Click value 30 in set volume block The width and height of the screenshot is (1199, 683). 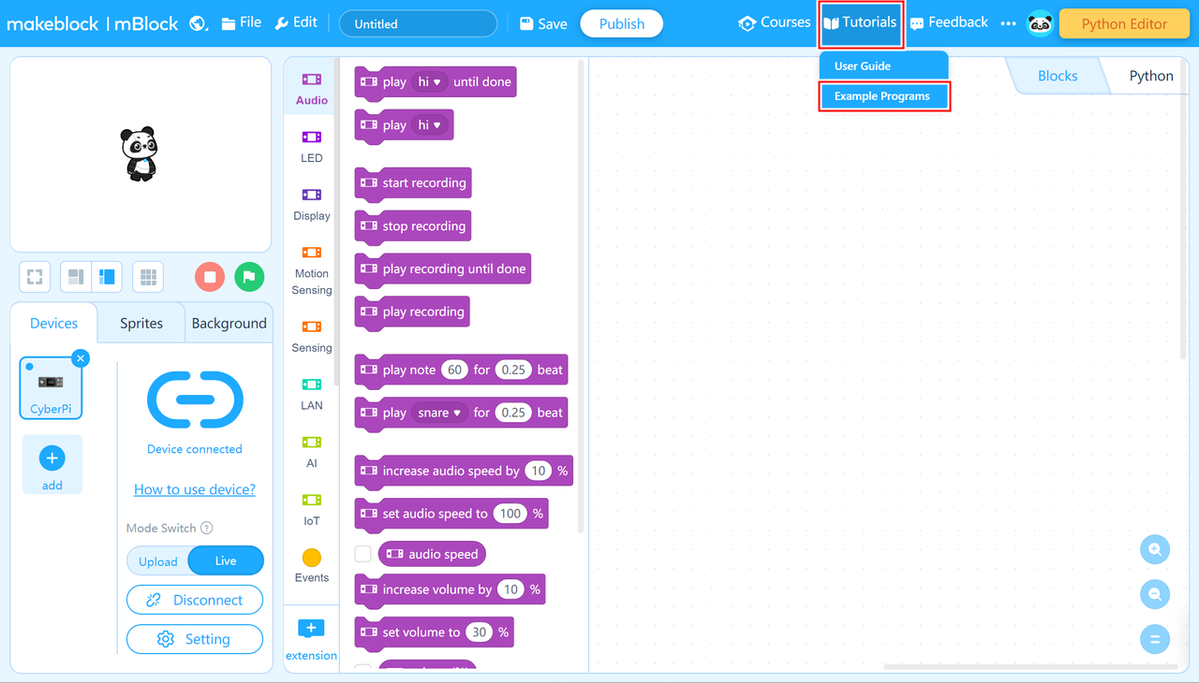(480, 632)
